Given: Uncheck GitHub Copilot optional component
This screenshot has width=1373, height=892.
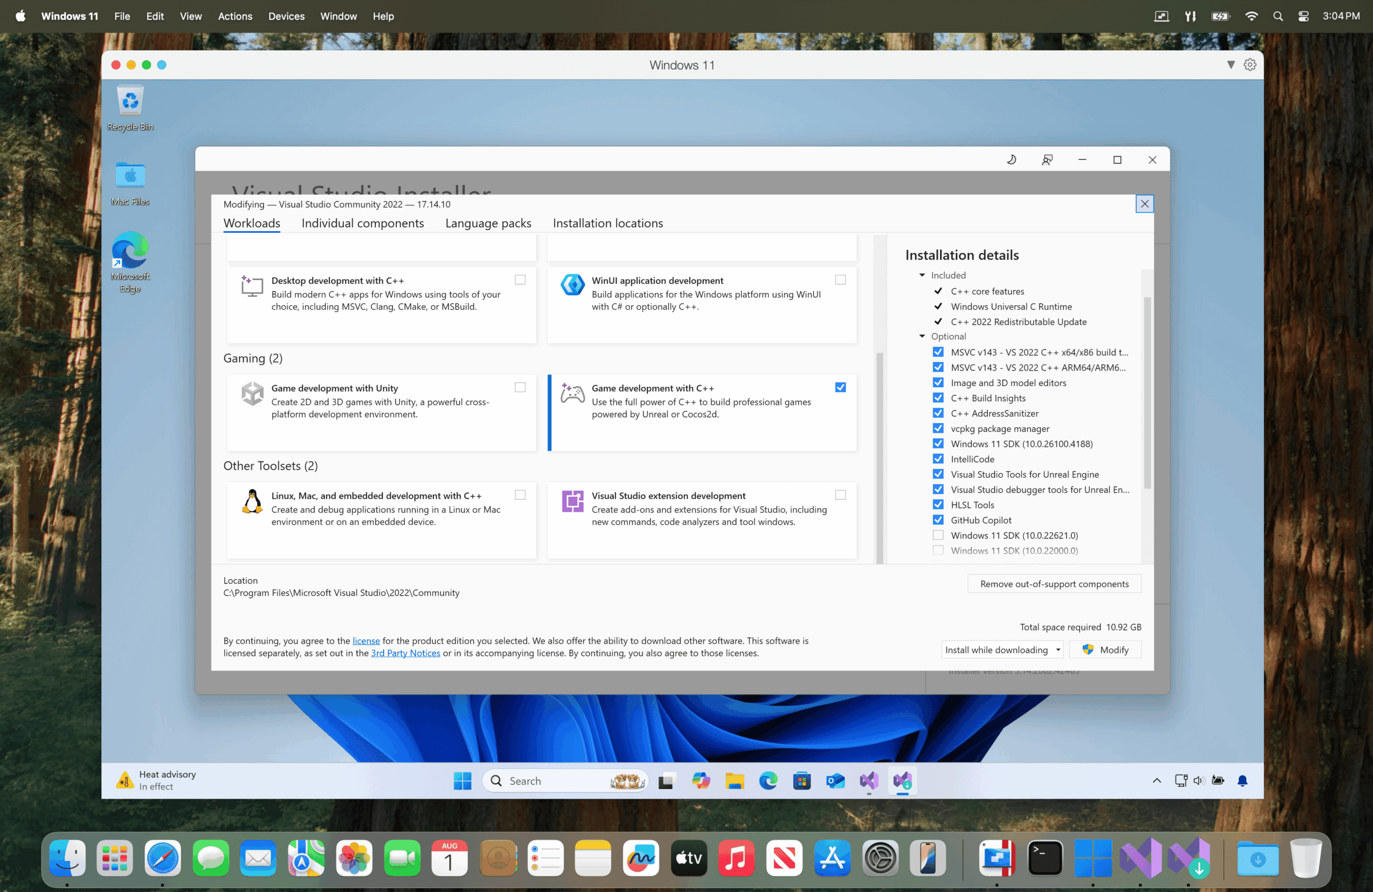Looking at the screenshot, I should coord(938,520).
